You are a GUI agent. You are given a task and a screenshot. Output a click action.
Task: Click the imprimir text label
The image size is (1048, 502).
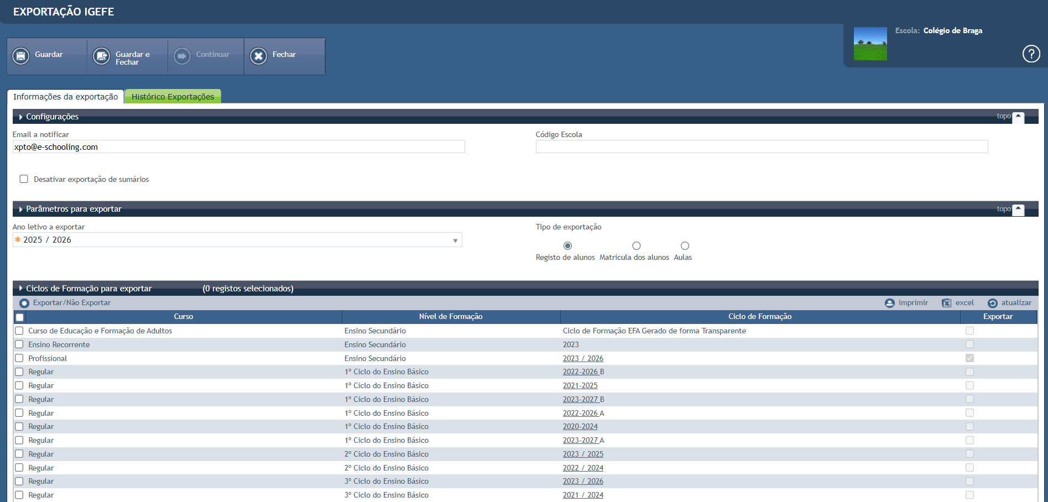point(913,303)
